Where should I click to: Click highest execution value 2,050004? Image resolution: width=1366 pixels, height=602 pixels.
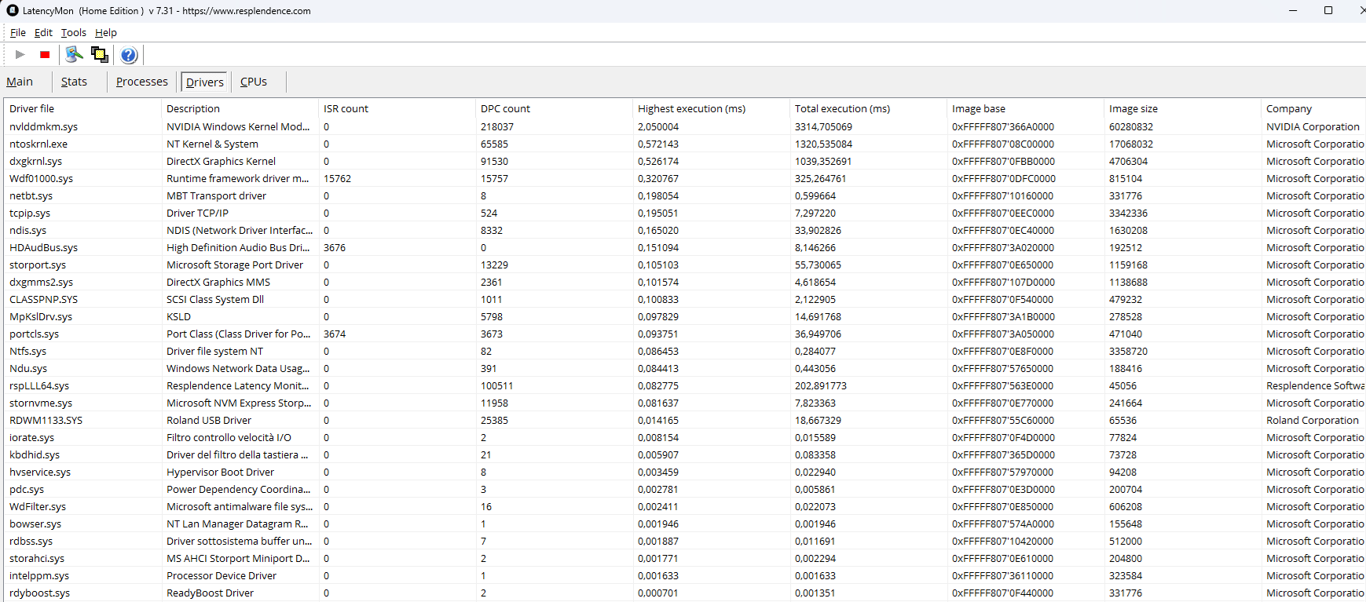tap(658, 126)
